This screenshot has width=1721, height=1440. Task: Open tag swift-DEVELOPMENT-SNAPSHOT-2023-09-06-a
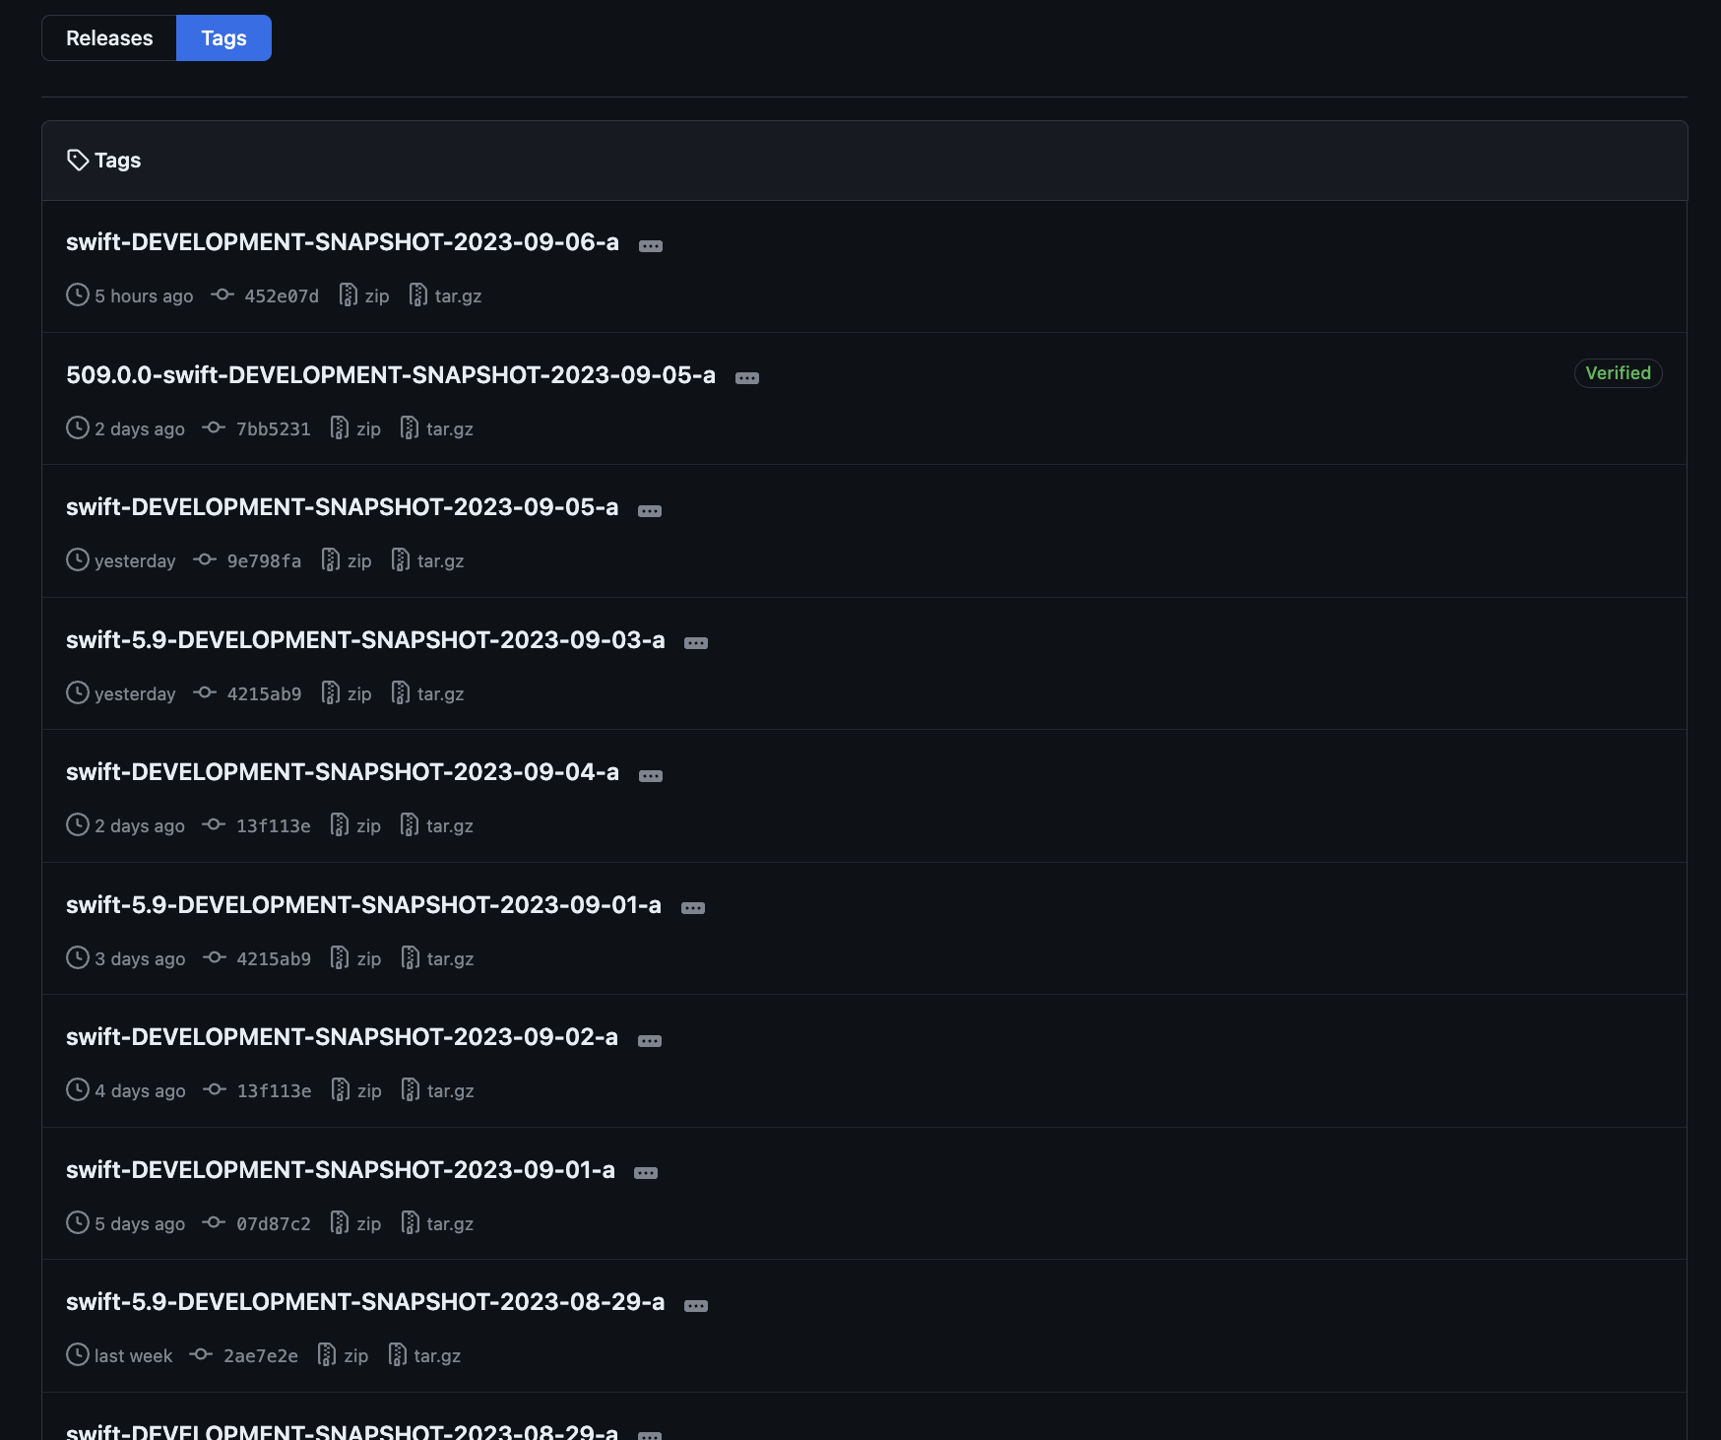click(x=343, y=242)
